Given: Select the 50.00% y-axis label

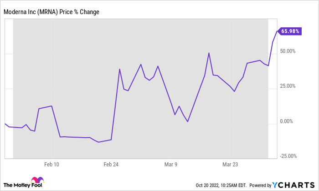Looking at the screenshot, I should coord(288,51).
